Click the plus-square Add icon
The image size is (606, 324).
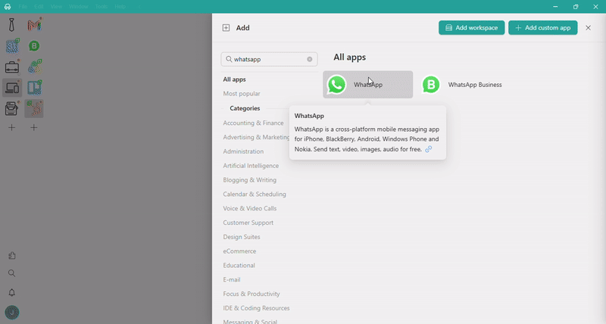(x=226, y=28)
